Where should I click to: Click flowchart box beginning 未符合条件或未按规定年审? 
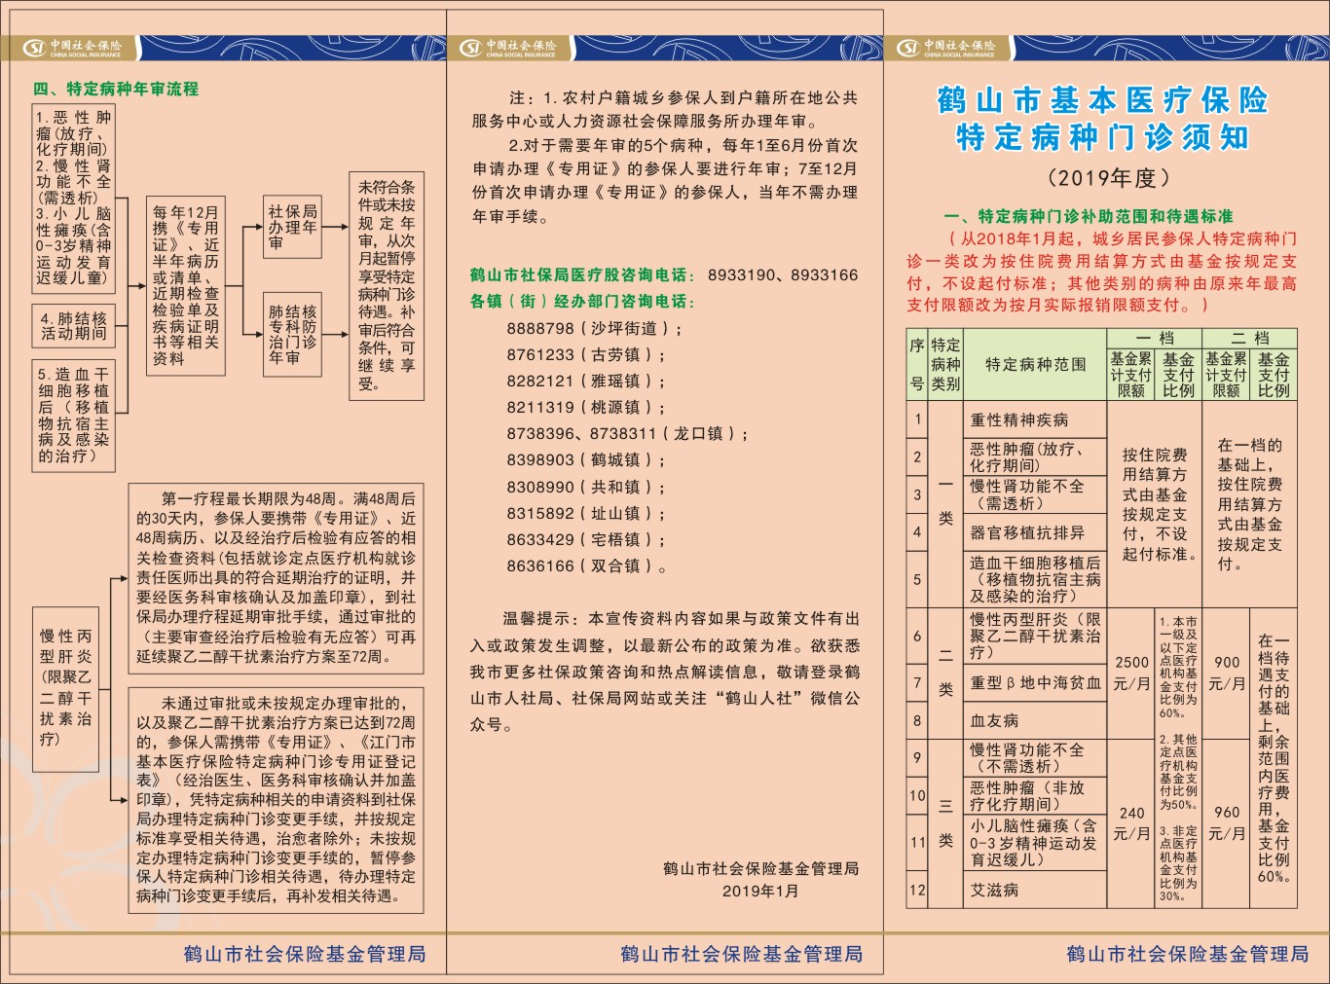click(387, 285)
